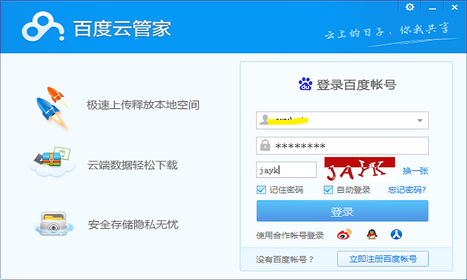Toggle the 记住密码 checkbox
Viewport: 467px width, 280px height.
pos(261,190)
